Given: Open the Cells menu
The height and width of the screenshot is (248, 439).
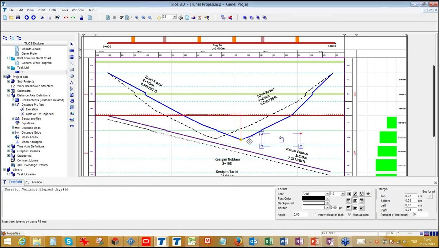Looking at the screenshot, I should point(52,10).
